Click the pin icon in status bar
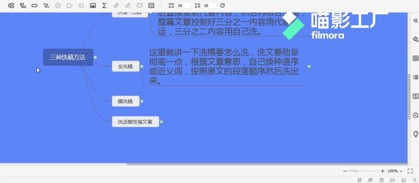Image resolution: width=419 pixels, height=183 pixels. click(x=359, y=180)
